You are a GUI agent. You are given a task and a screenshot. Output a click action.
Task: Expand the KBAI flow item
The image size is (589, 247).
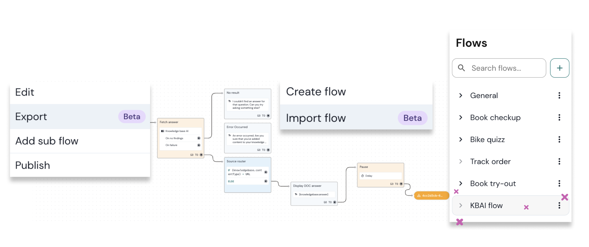461,206
